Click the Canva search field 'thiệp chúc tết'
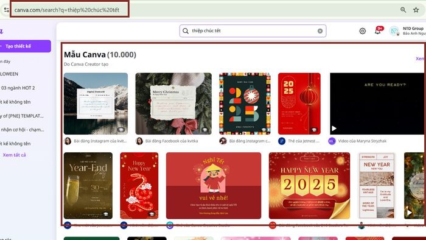 (253, 30)
